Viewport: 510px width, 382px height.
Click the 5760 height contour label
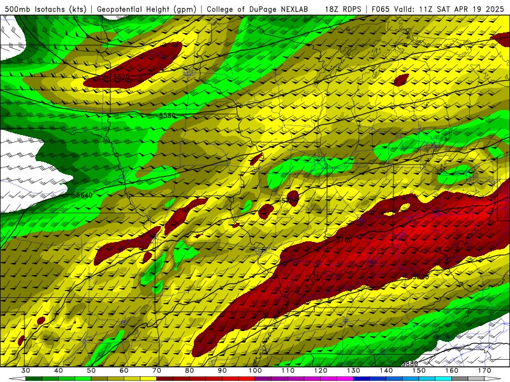344,240
